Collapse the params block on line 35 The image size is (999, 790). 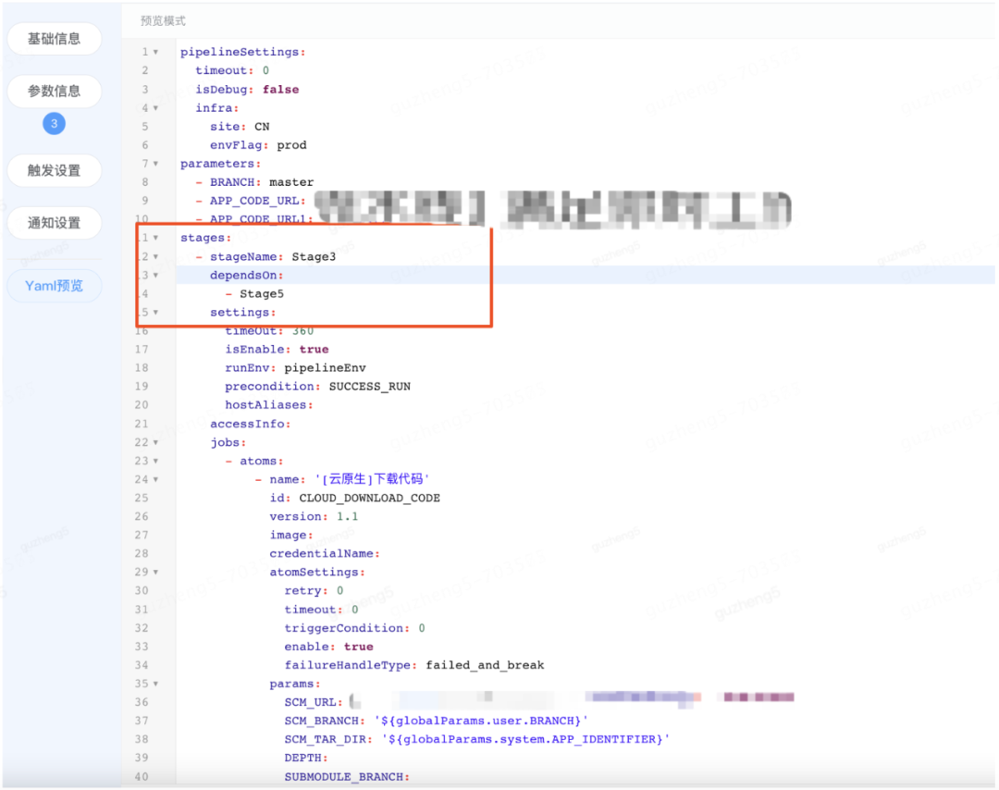[x=155, y=684]
